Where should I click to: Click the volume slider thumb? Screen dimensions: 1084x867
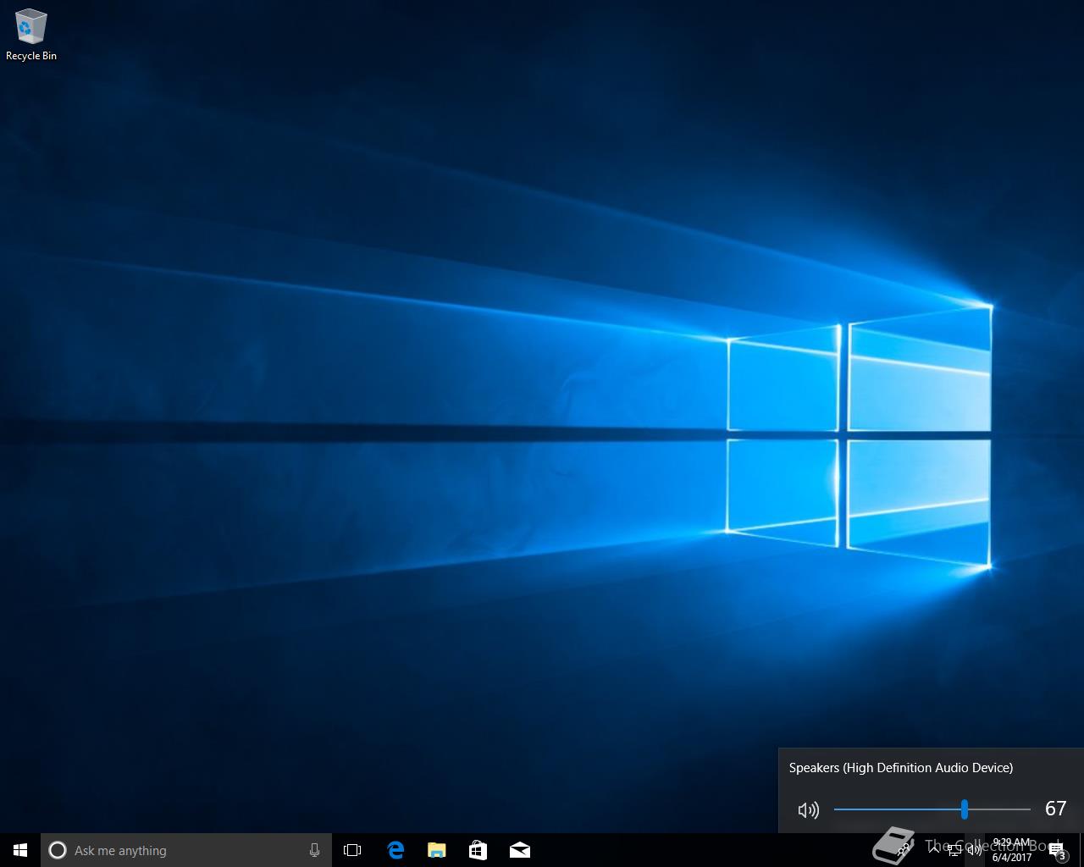(x=964, y=809)
